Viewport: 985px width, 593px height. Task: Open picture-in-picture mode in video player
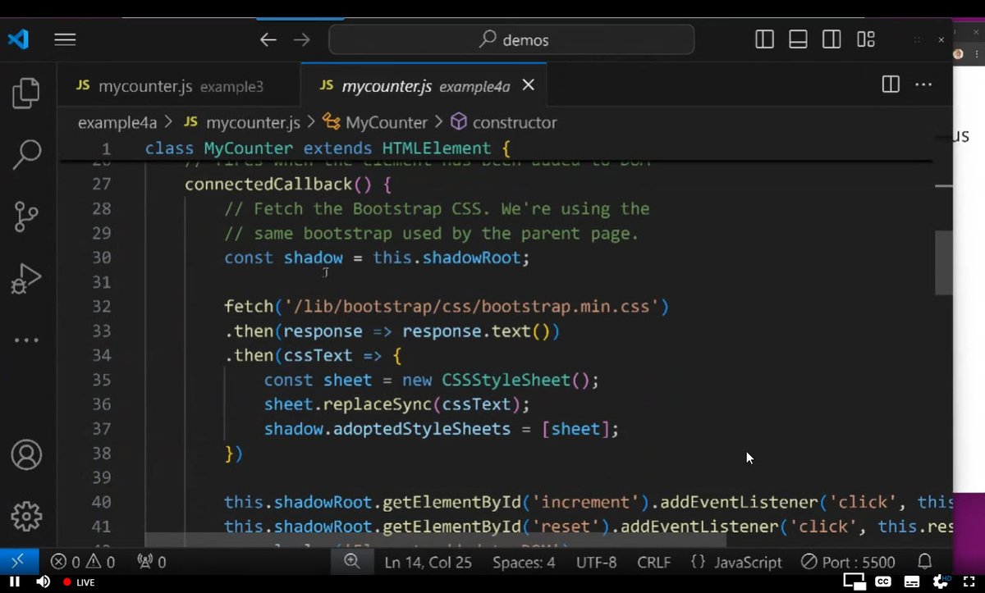(x=854, y=582)
